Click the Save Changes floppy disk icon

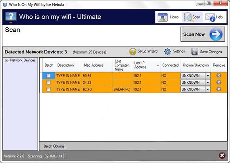click(x=194, y=52)
